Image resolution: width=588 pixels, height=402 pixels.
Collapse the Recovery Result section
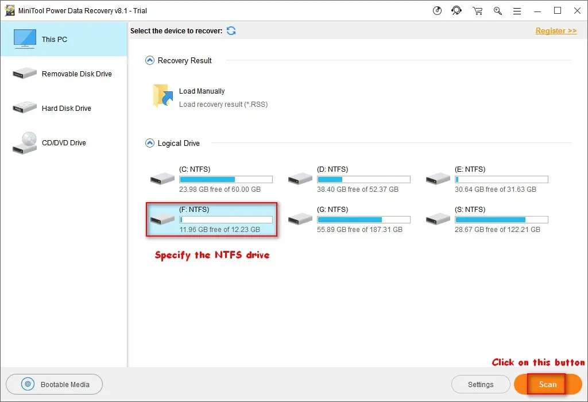point(150,60)
